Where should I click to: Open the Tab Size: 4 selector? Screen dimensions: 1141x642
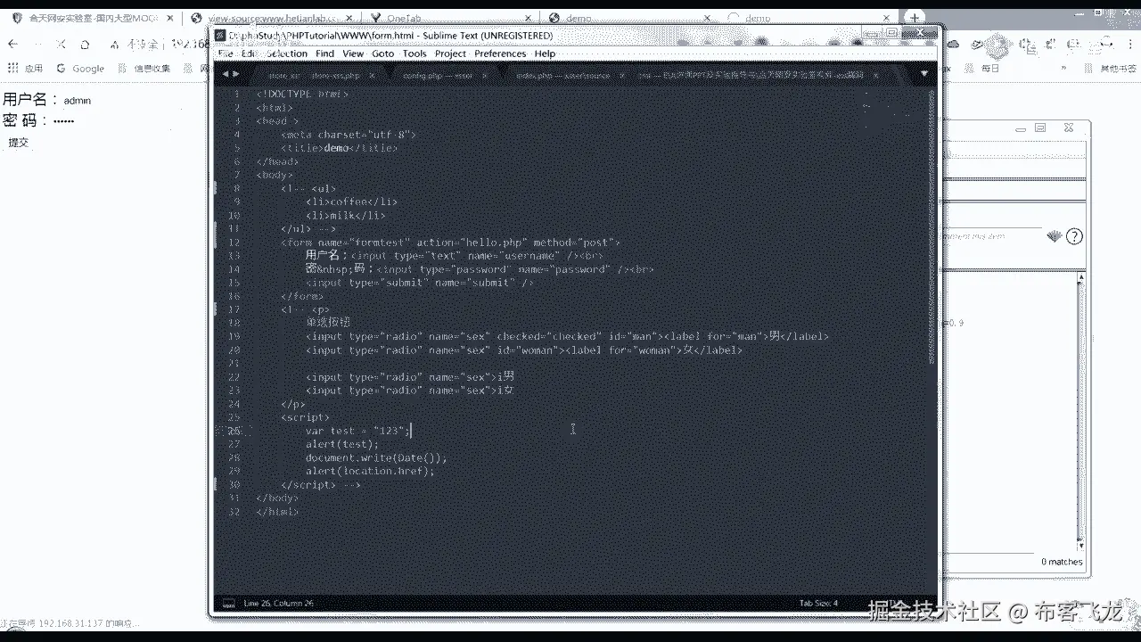point(817,604)
